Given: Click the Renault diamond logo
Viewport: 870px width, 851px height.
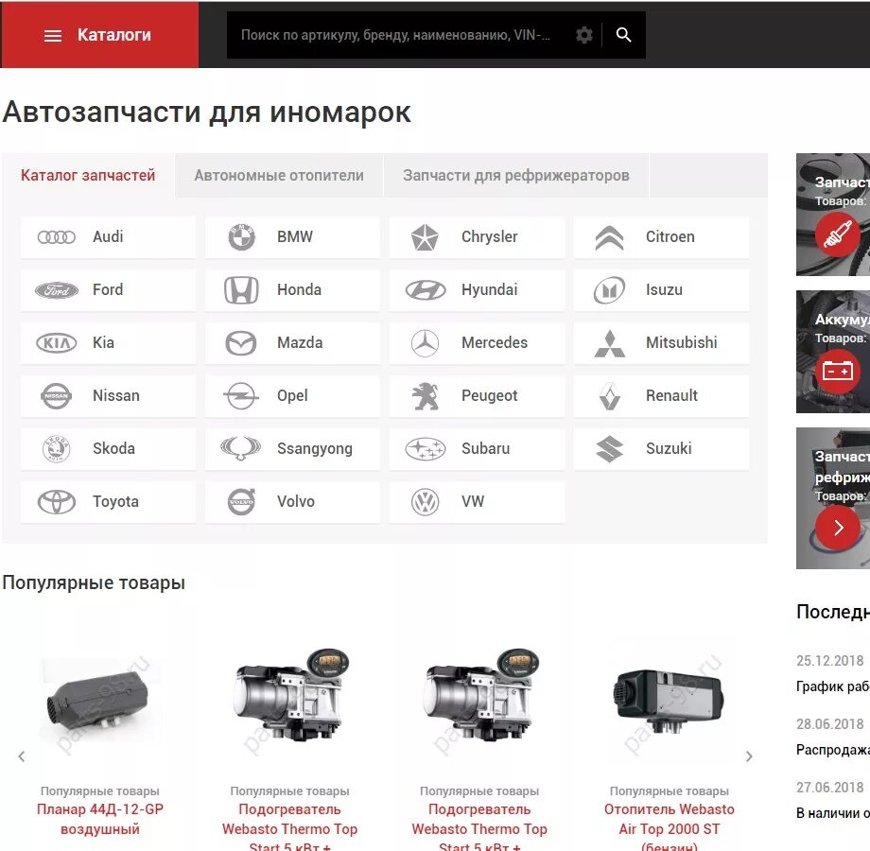Looking at the screenshot, I should click(609, 396).
